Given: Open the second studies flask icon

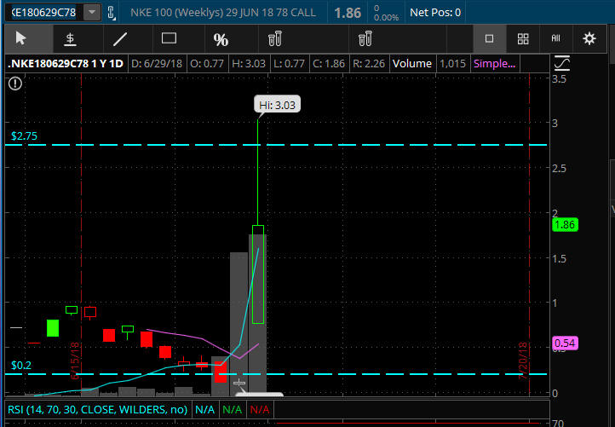Looking at the screenshot, I should click(365, 38).
